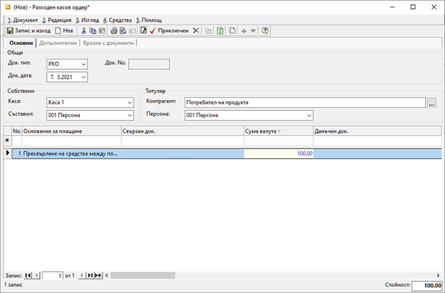Click the Cut scissors icon
Viewport: 445px width, 293px height.
pyautogui.click(x=84, y=31)
